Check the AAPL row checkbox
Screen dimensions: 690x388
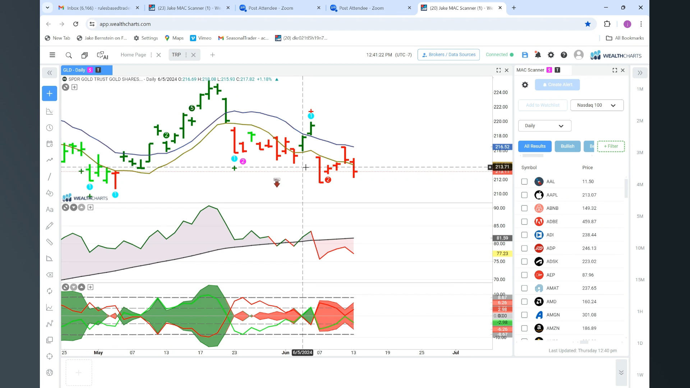[524, 195]
